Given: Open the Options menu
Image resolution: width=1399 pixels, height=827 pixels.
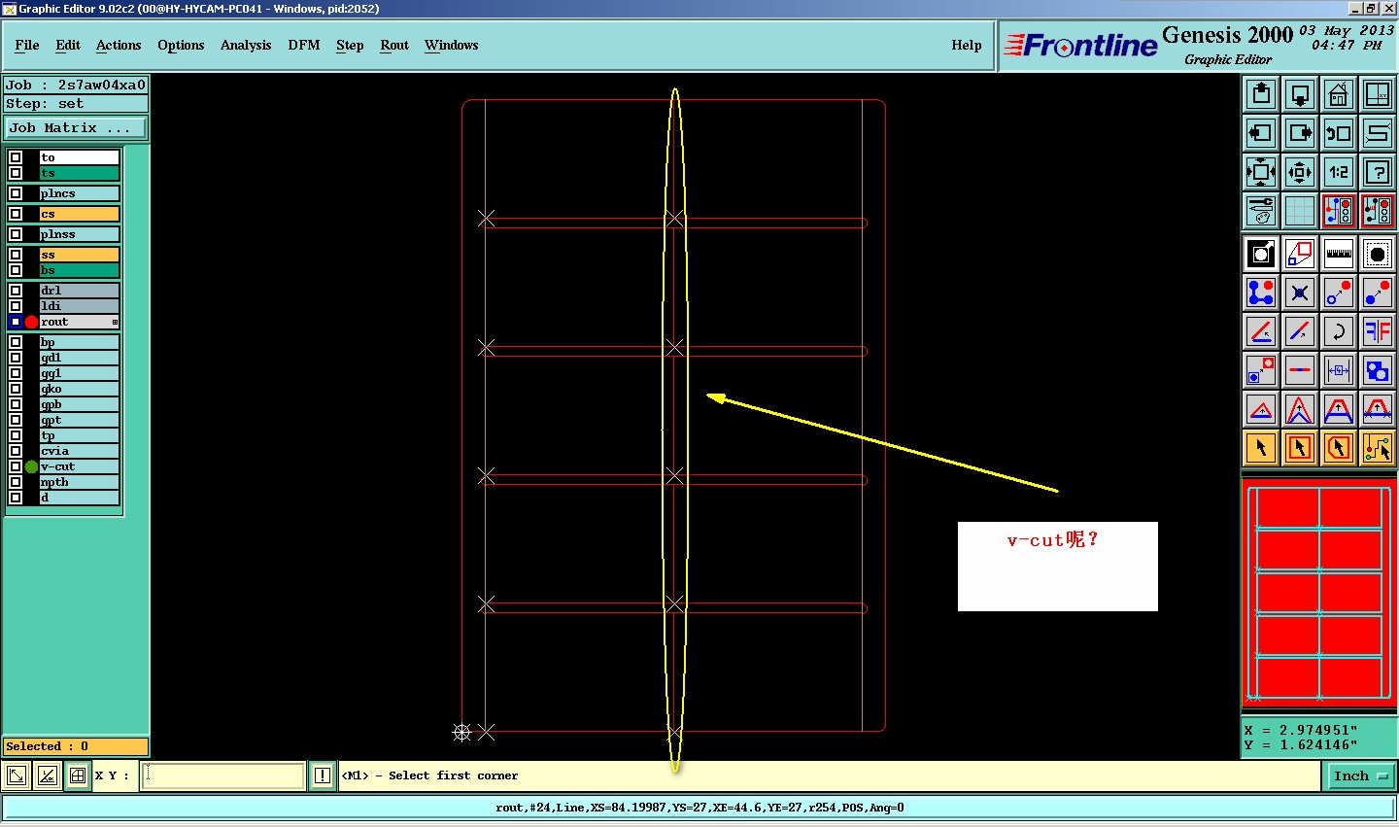Looking at the screenshot, I should tap(181, 45).
